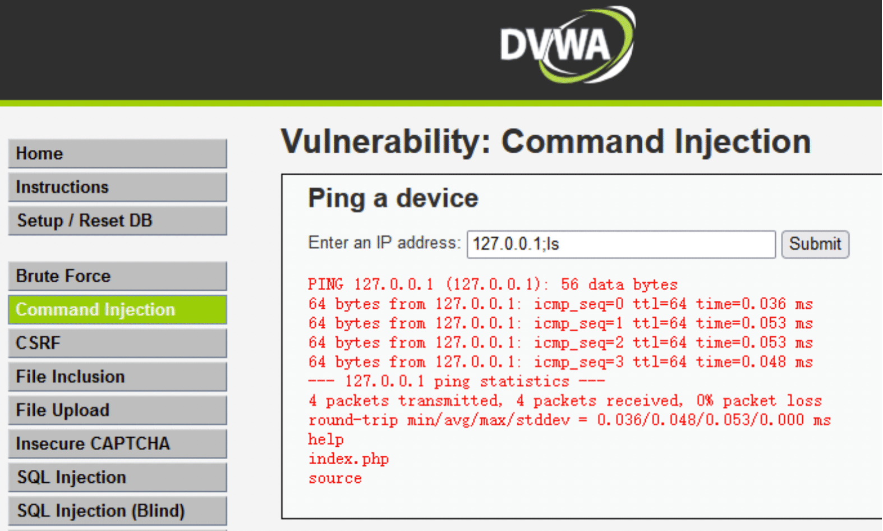Click the DVWA logo in header
883x531 pixels.
[x=567, y=45]
